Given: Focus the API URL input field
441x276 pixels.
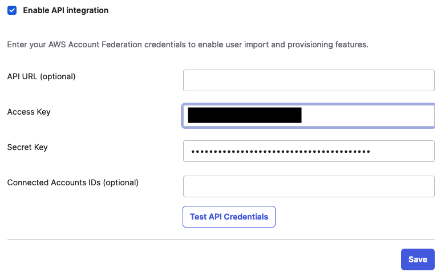Looking at the screenshot, I should coord(309,80).
